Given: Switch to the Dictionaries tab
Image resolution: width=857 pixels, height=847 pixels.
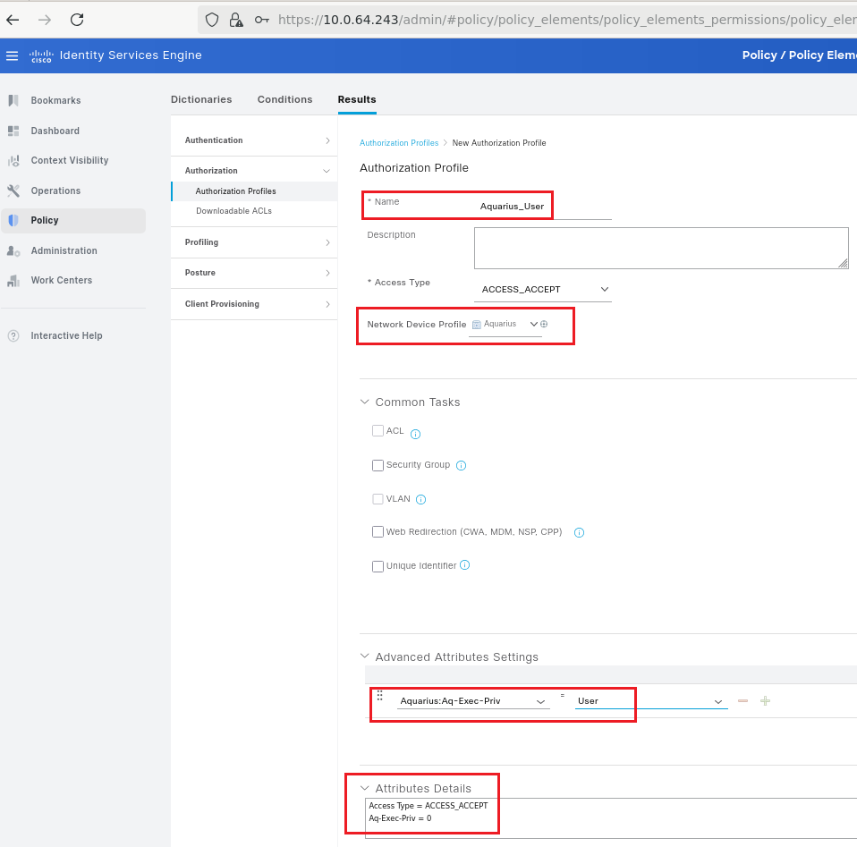Looking at the screenshot, I should pos(201,99).
